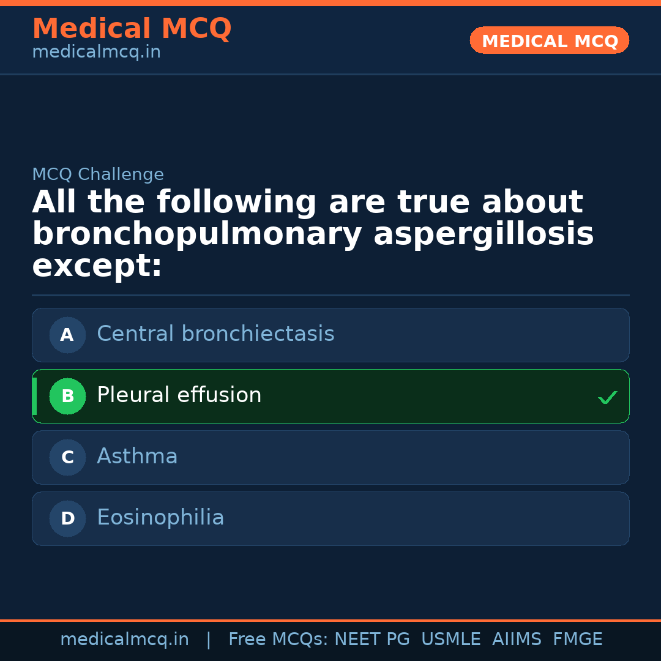Open medicalmcq.in link below the header title
The height and width of the screenshot is (661, 661).
coord(96,52)
